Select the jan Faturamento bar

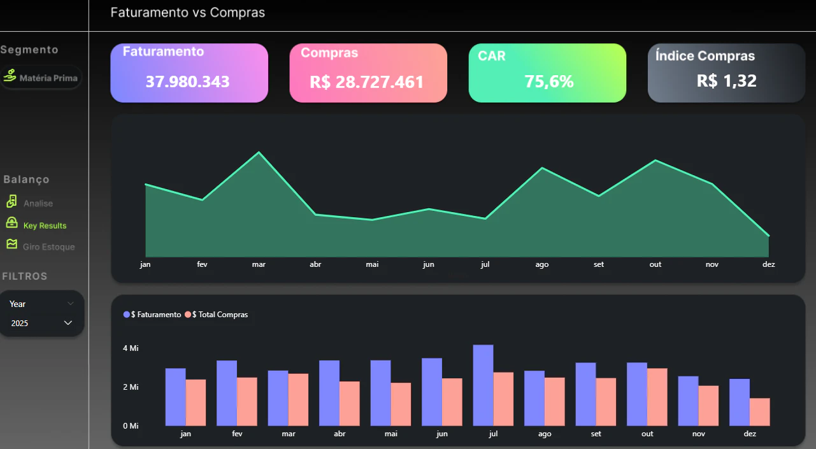(175, 397)
